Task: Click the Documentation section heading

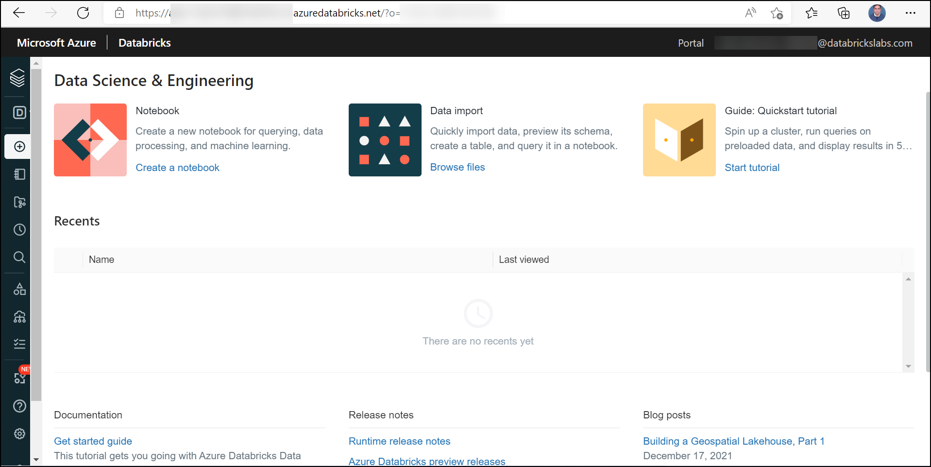Action: click(88, 415)
